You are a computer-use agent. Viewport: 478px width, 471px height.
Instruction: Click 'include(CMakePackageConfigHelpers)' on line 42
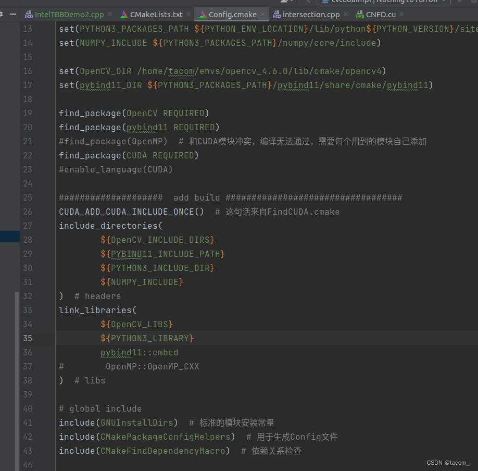(x=147, y=437)
